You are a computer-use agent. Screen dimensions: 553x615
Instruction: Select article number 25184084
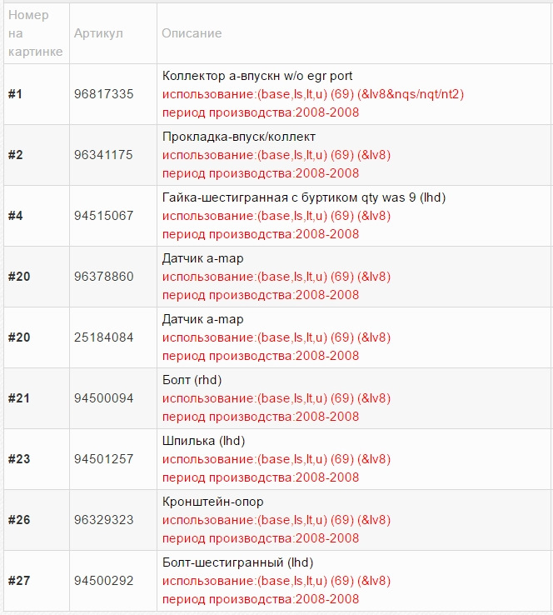[103, 337]
